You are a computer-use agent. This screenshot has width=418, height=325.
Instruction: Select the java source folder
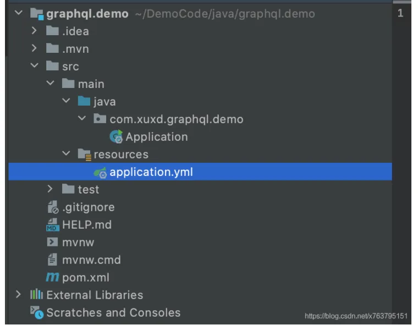click(x=105, y=102)
